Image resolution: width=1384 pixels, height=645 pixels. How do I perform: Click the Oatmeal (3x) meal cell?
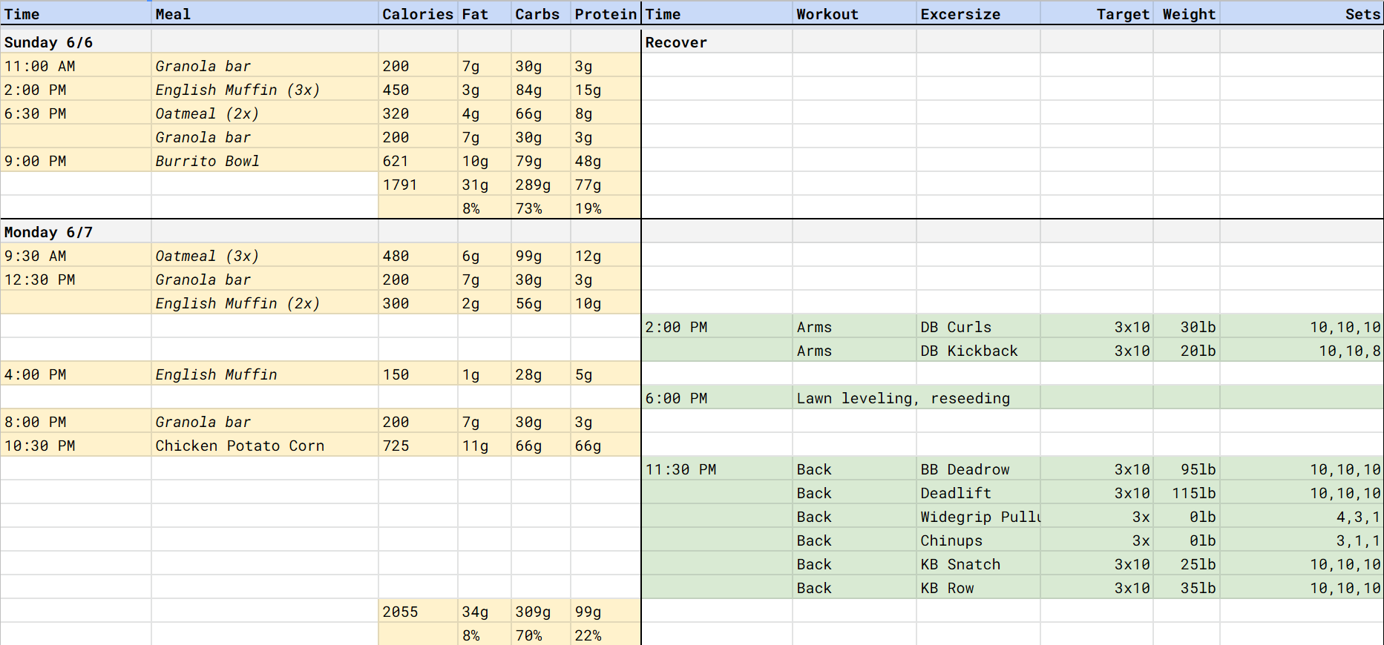click(x=265, y=255)
